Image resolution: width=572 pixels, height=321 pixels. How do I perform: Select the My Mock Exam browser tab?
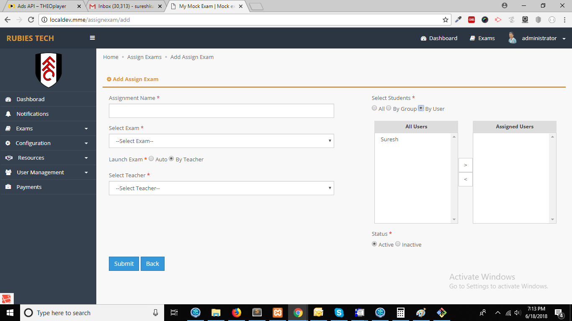[205, 6]
